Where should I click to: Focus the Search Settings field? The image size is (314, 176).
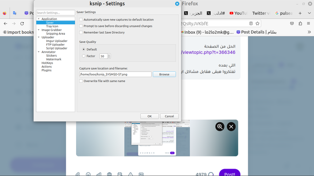pos(55,13)
